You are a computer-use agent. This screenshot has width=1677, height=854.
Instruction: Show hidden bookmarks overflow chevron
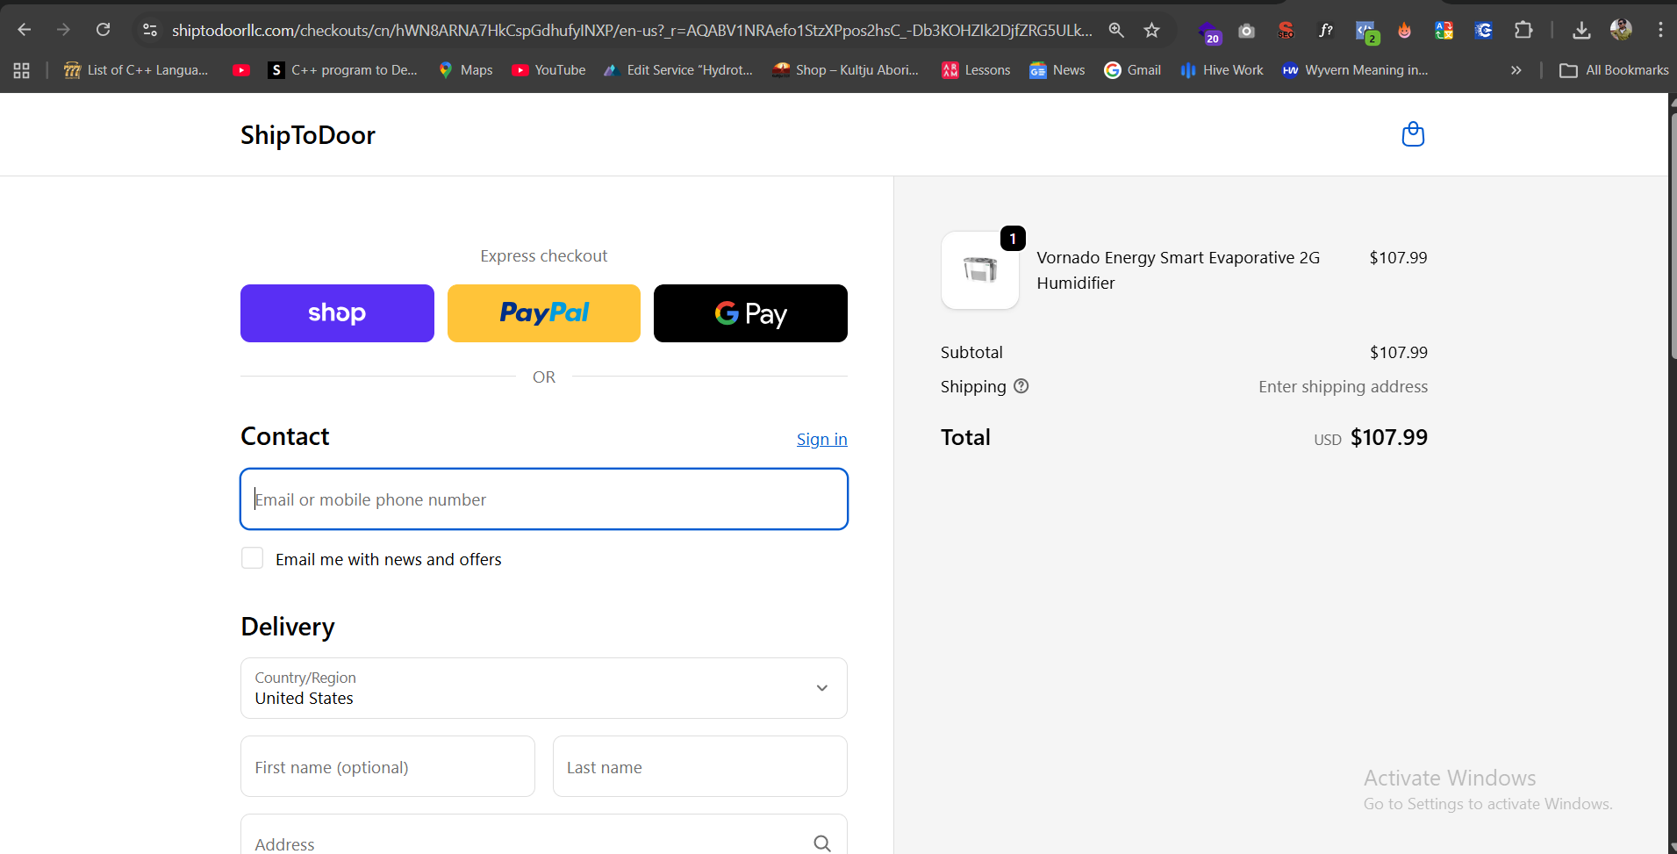pos(1516,70)
